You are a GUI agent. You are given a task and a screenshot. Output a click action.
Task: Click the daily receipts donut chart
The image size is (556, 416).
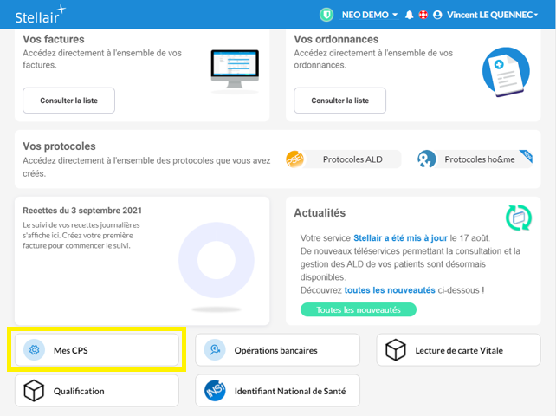(204, 261)
